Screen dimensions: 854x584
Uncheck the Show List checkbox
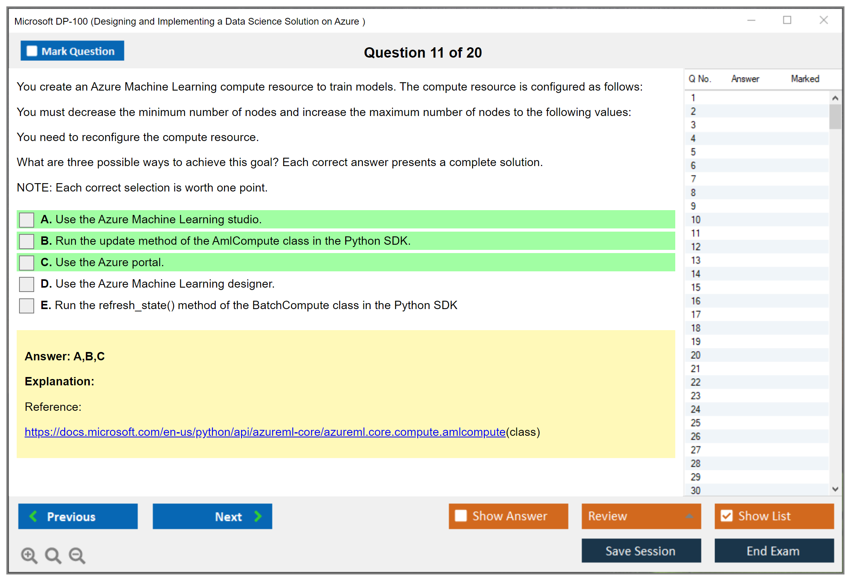point(726,516)
